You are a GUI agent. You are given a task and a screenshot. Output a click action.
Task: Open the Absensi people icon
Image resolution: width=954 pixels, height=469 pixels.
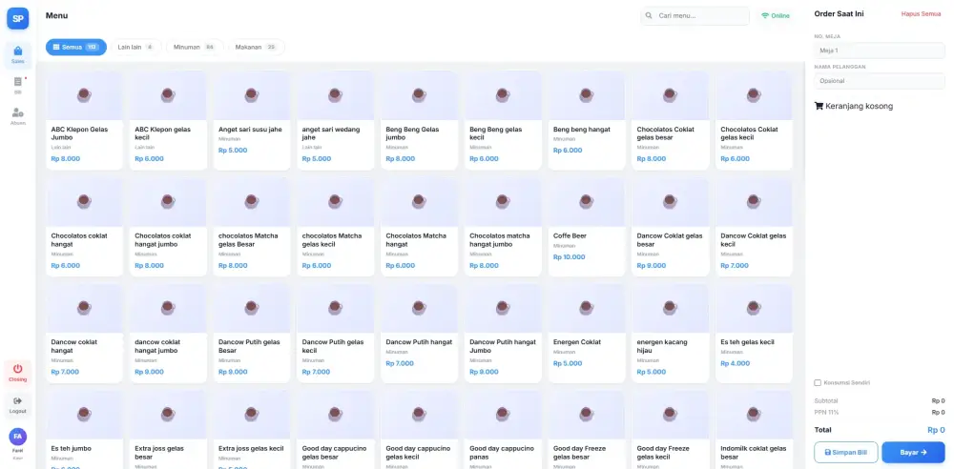[x=17, y=115]
